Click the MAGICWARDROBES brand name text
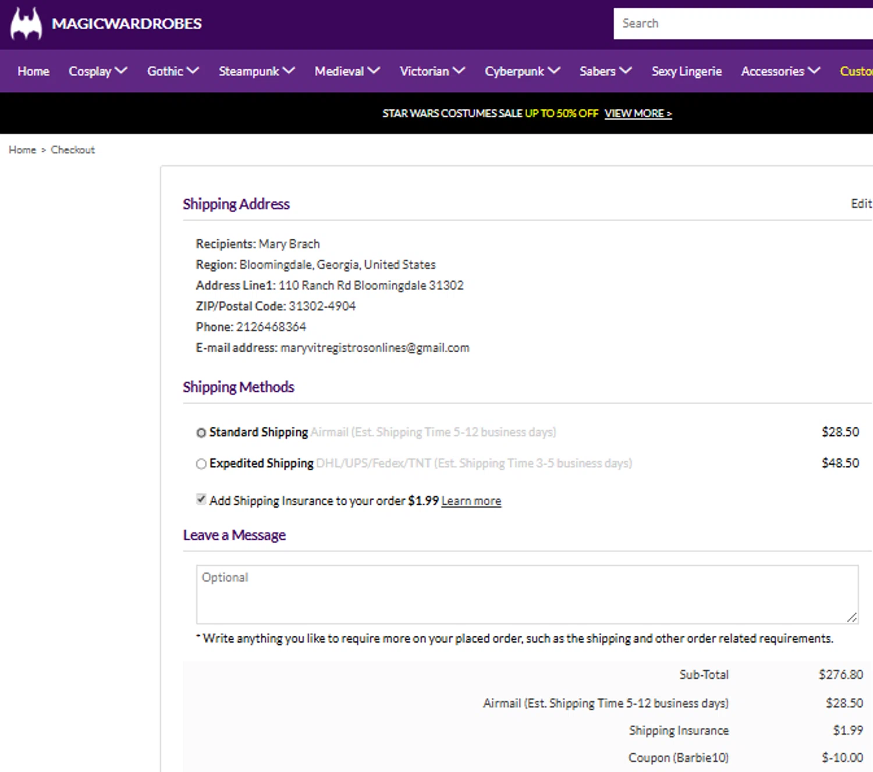The width and height of the screenshot is (873, 772). [x=127, y=24]
